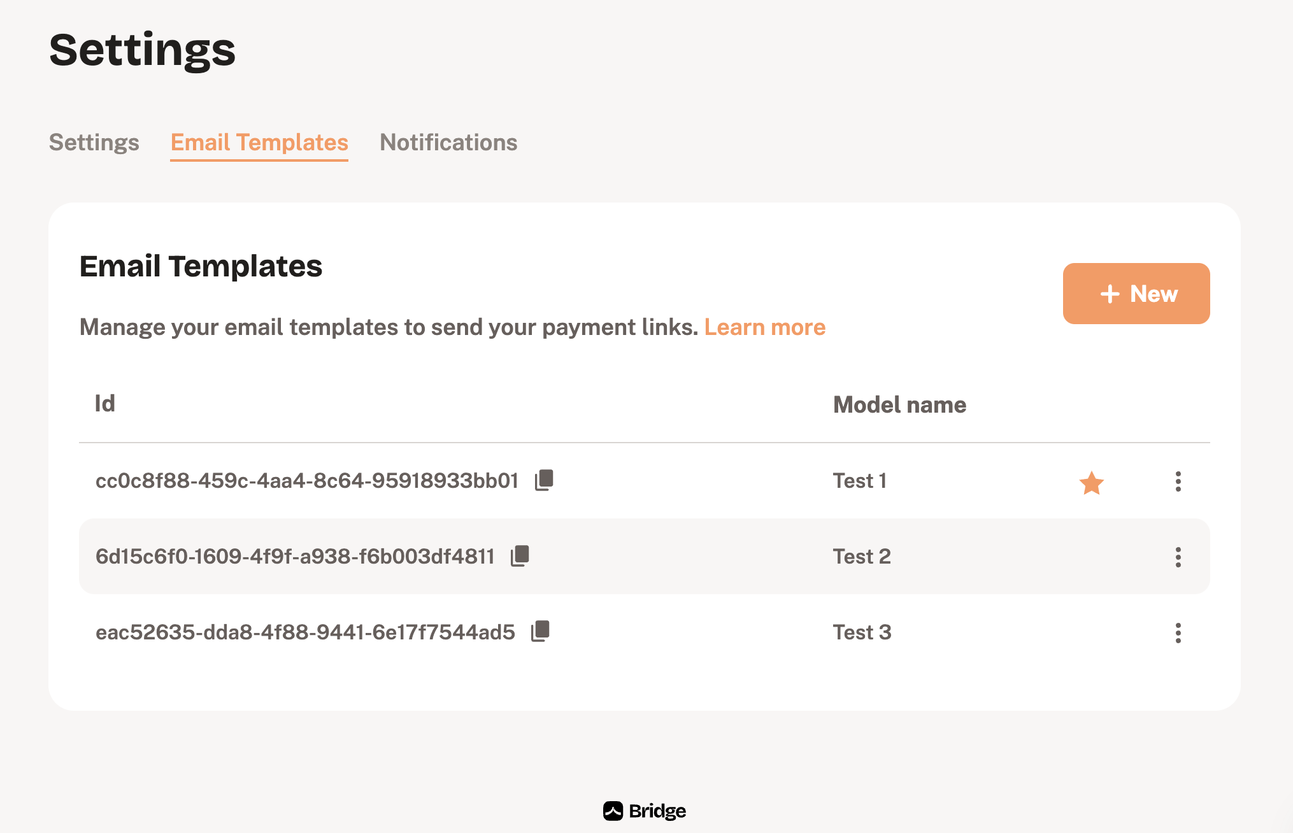Click the Bridge logo in the footer
Viewport: 1293px width, 833px height.
point(645,811)
